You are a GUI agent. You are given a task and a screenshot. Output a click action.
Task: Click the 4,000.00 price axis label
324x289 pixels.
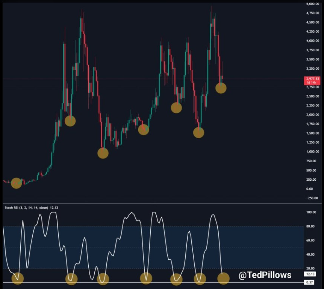click(313, 40)
